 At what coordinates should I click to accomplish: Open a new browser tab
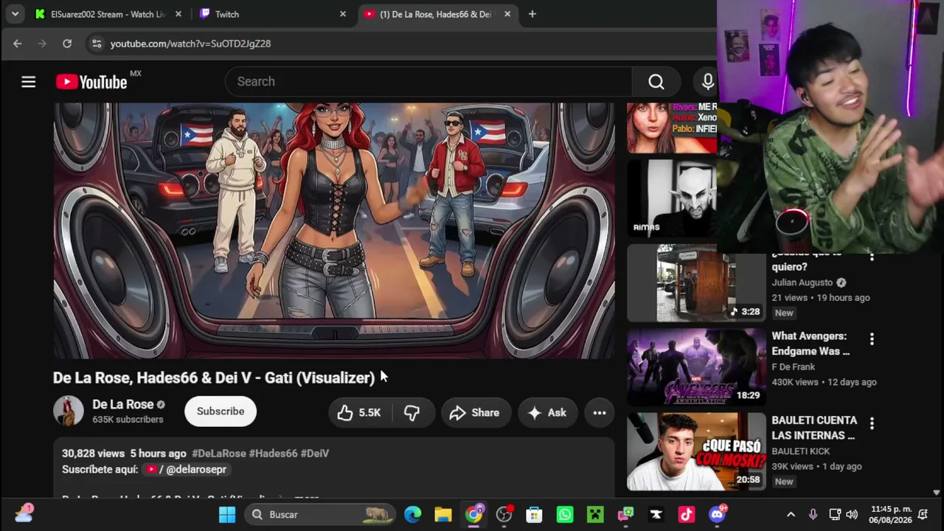[532, 14]
